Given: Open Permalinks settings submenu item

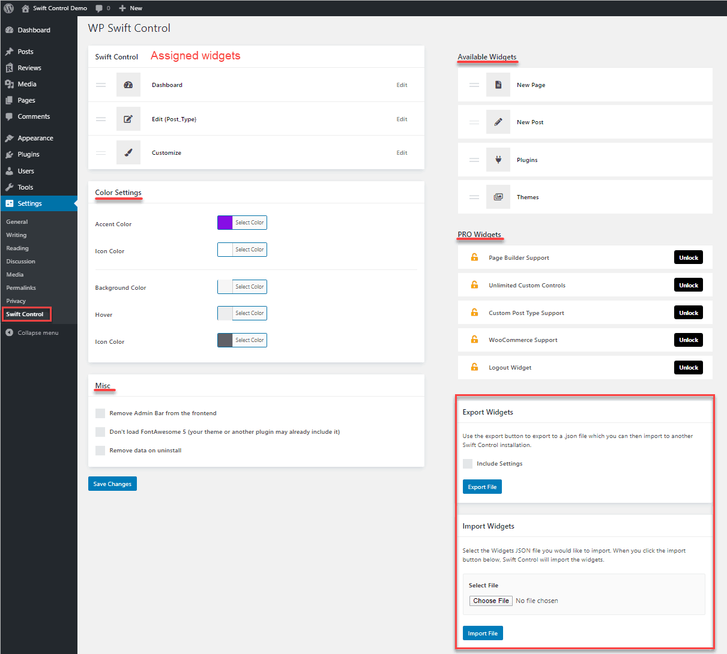Looking at the screenshot, I should coord(21,288).
